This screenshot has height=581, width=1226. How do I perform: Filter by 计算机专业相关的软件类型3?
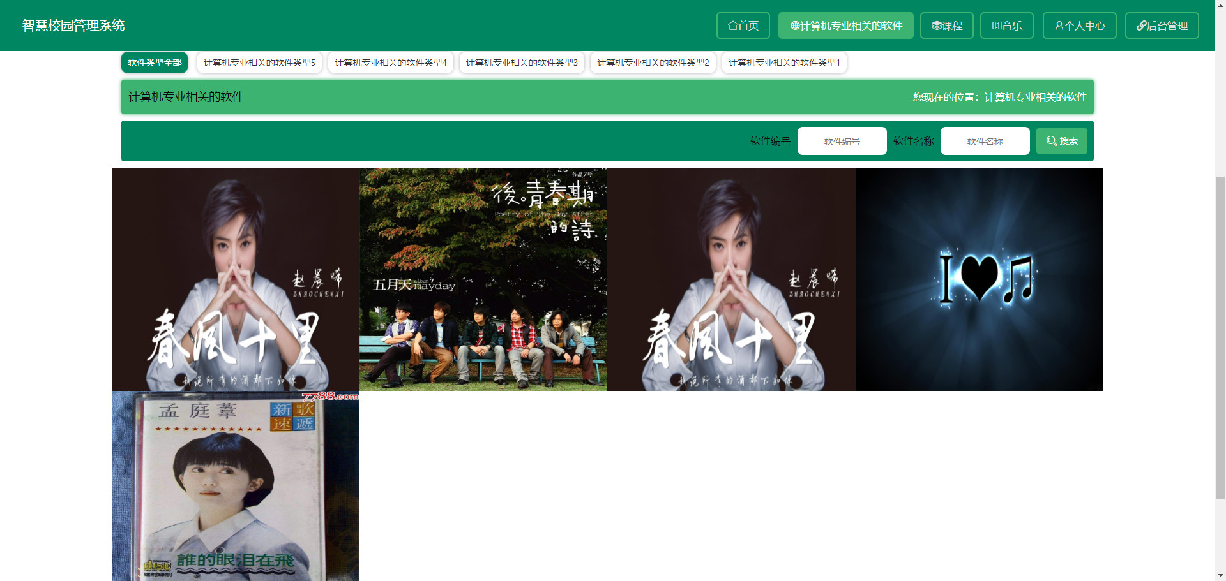522,63
